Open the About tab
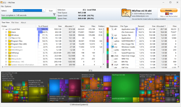The height and width of the screenshot is (107, 181). click(23, 23)
